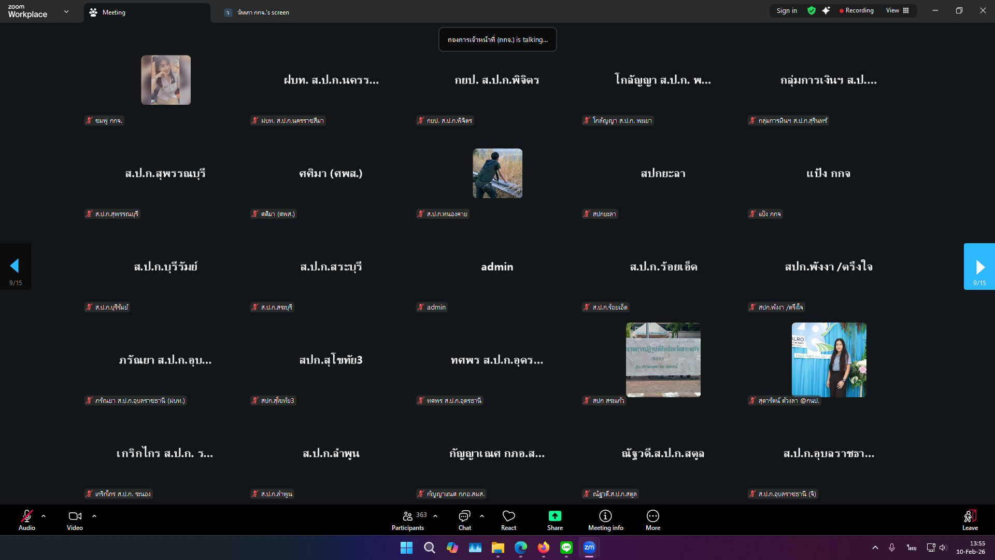Click the encryption shield icon
Image resolution: width=995 pixels, height=560 pixels.
(x=812, y=11)
